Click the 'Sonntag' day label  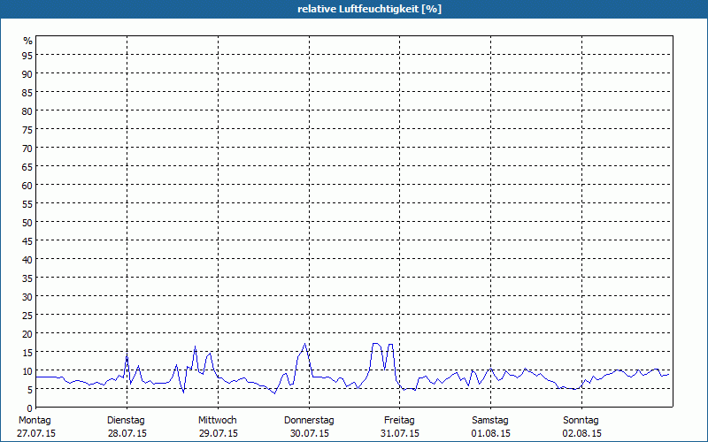[581, 420]
